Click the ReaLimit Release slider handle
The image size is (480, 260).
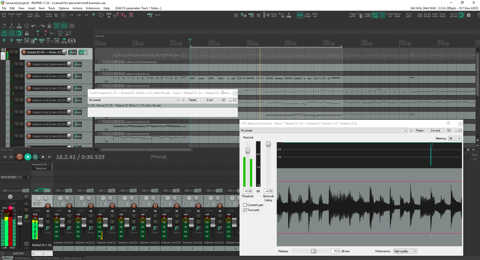click(x=313, y=251)
